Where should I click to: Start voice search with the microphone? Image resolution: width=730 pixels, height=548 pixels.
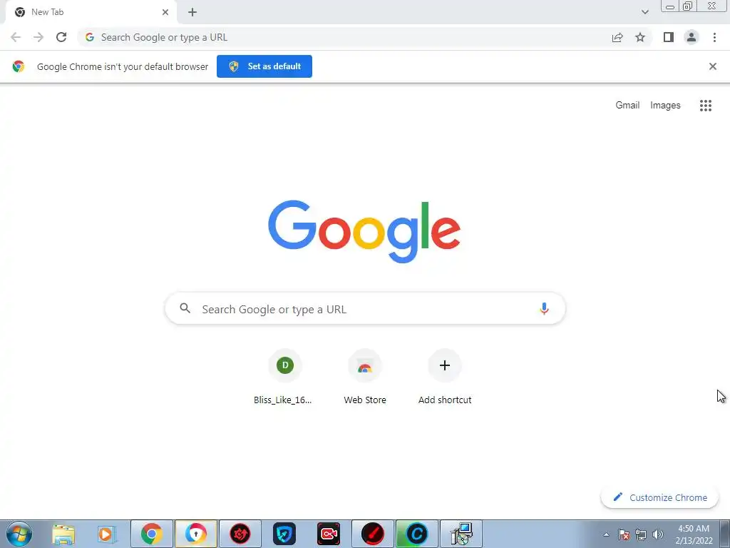click(x=544, y=308)
